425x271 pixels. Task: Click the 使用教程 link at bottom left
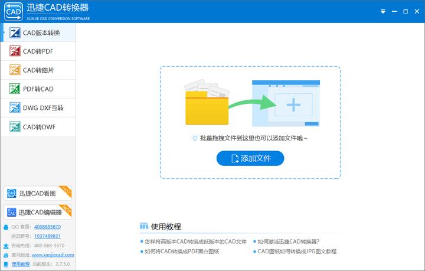pos(21,264)
